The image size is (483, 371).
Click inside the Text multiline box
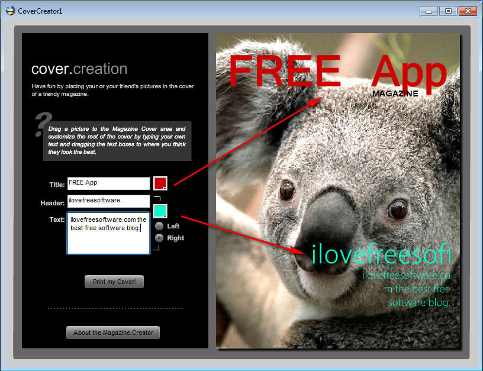(x=108, y=233)
